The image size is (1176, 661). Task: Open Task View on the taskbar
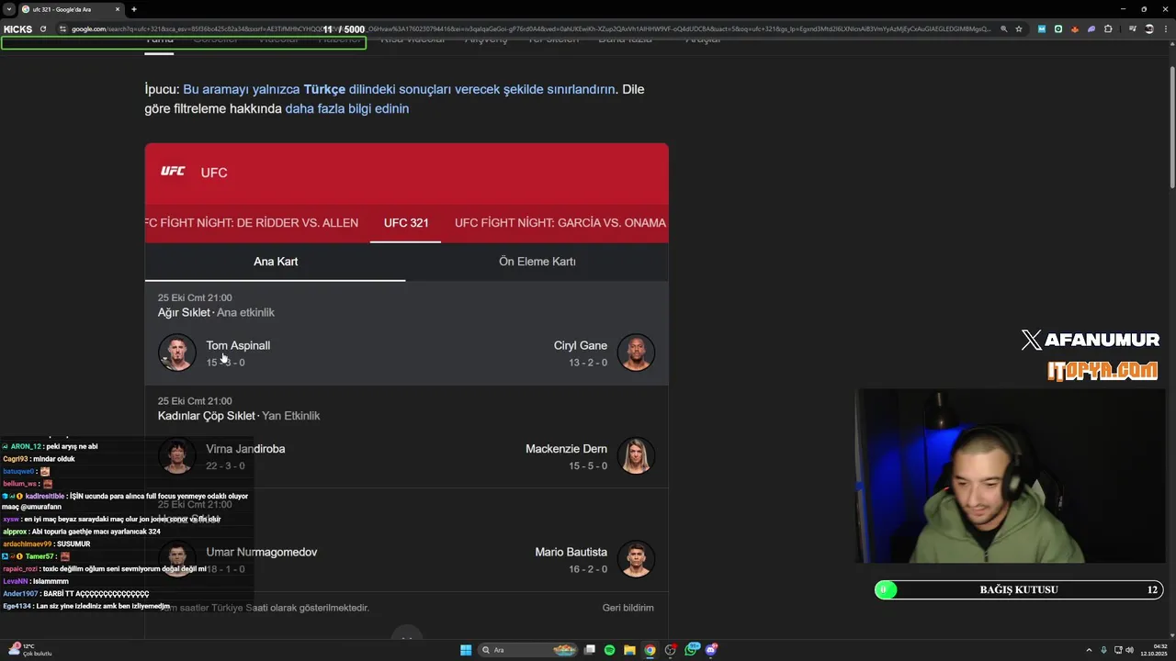590,650
